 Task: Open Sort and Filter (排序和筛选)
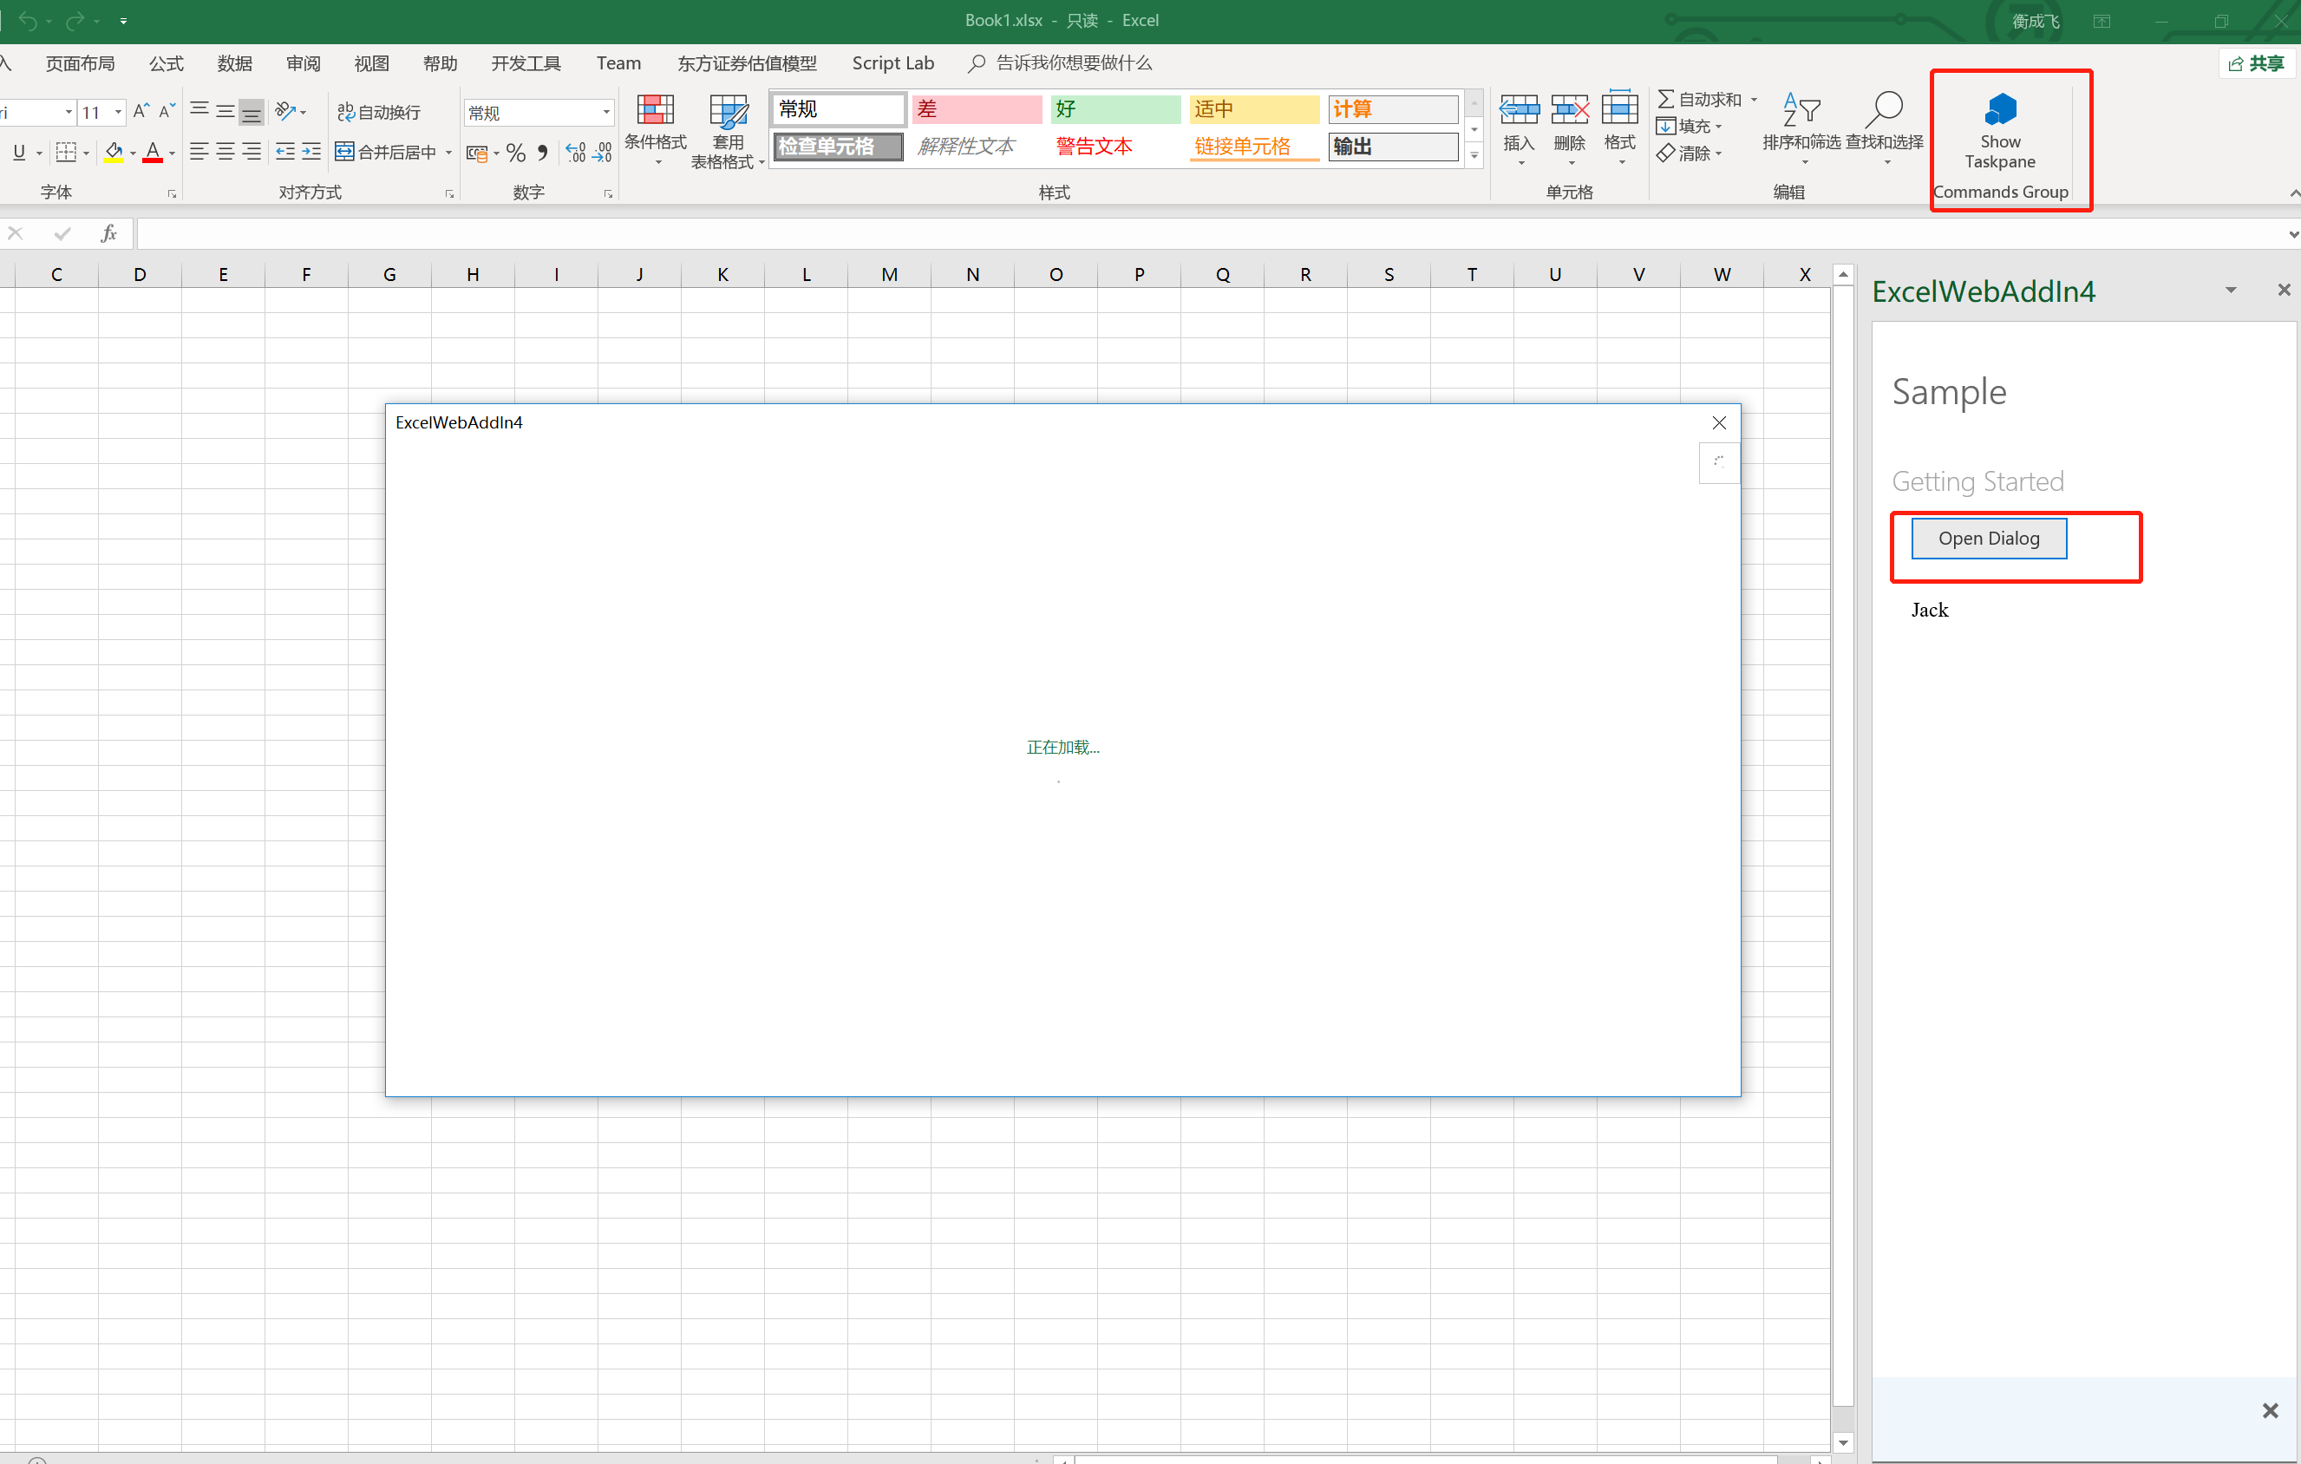[x=1801, y=130]
